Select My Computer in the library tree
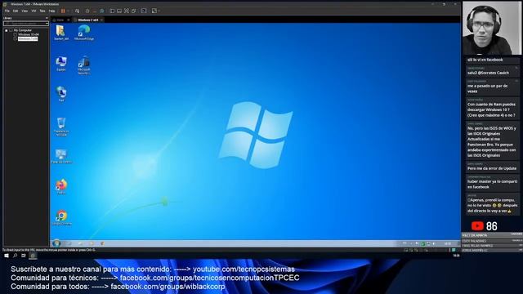This screenshot has height=294, width=523. pos(23,30)
